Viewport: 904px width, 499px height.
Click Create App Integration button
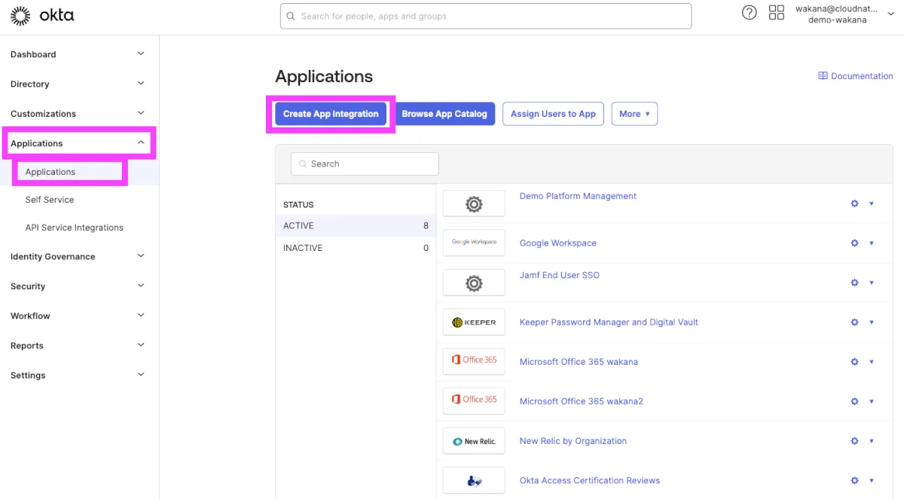tap(331, 114)
